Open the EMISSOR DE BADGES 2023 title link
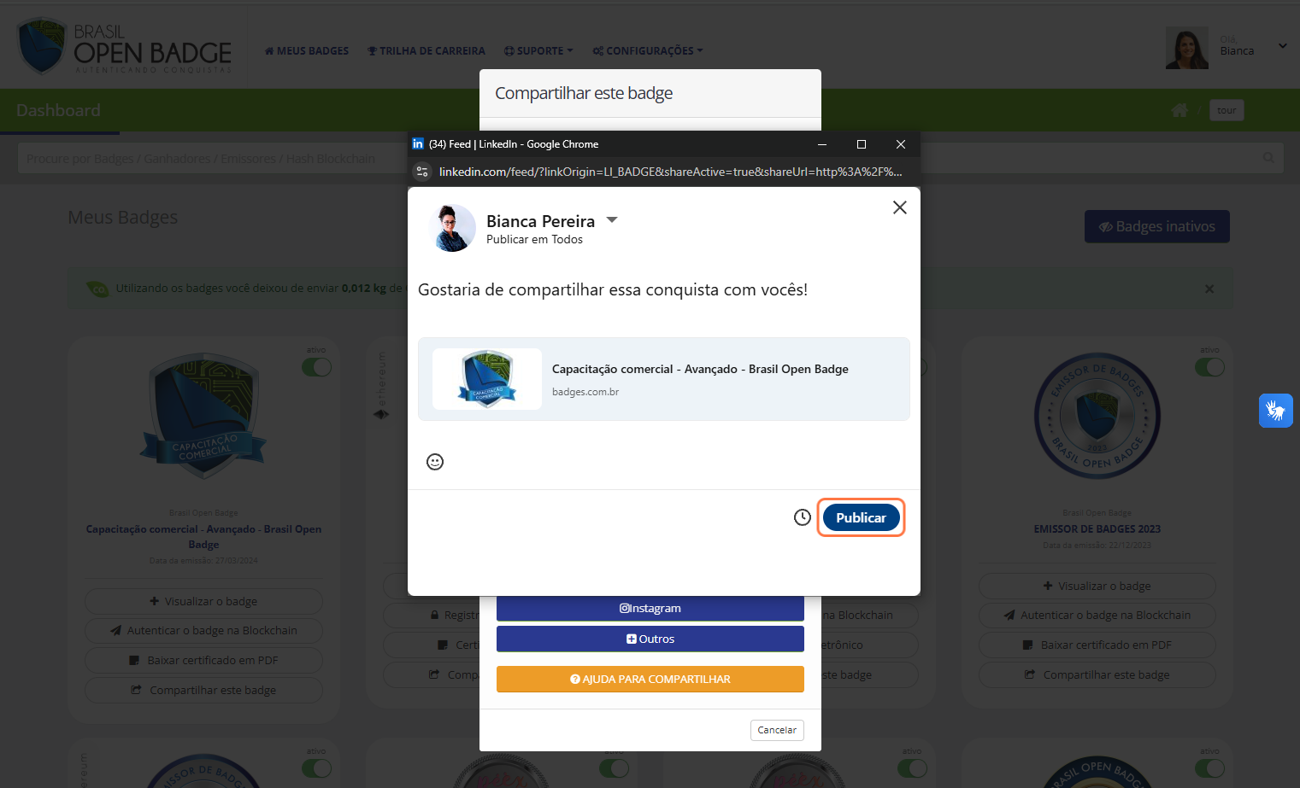The image size is (1300, 788). pyautogui.click(x=1097, y=528)
